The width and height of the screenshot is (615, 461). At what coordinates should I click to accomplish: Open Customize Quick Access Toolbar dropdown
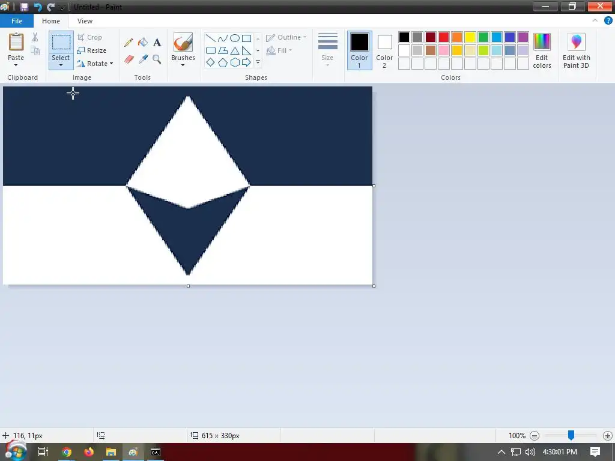(62, 7)
